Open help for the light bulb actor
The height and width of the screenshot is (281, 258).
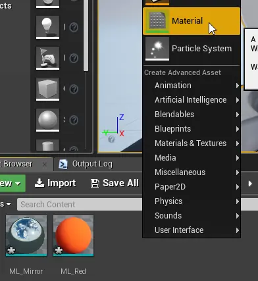(x=74, y=28)
